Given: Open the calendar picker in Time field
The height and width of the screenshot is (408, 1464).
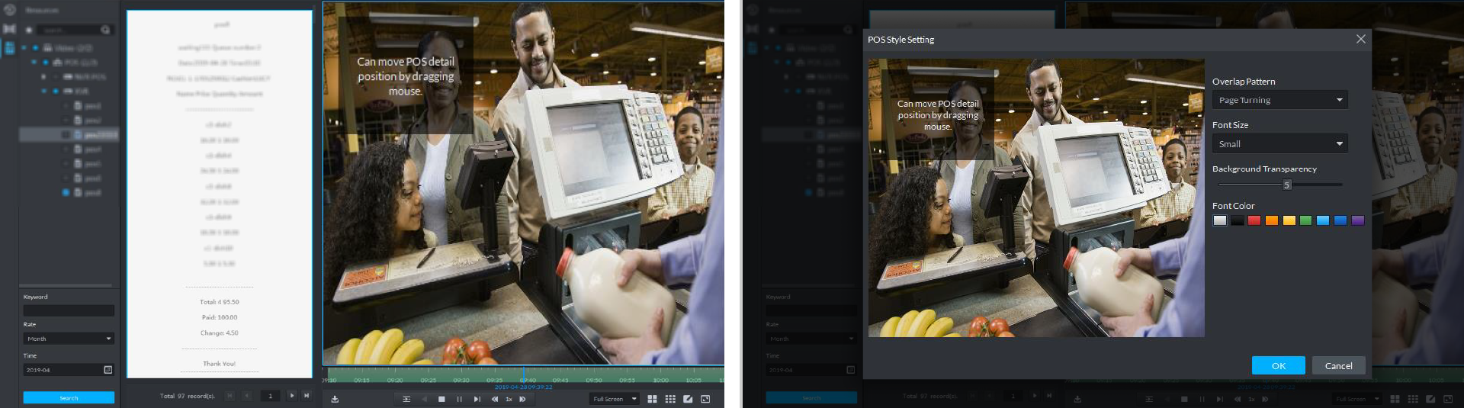Looking at the screenshot, I should tap(108, 370).
